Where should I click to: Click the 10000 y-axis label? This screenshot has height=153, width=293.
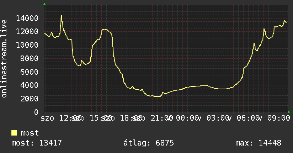point(27,45)
